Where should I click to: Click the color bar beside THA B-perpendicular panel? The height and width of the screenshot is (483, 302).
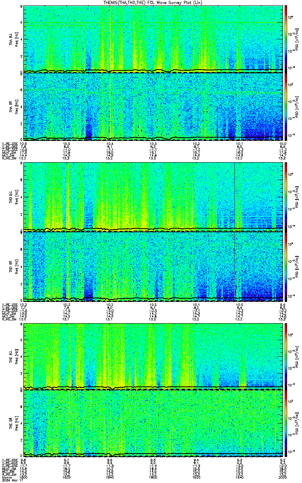point(286,39)
